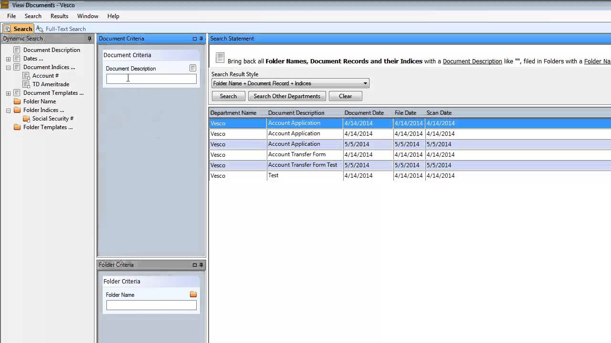Image resolution: width=611 pixels, height=343 pixels.
Task: Collapse the Folder Indices tree node
Action: point(8,111)
